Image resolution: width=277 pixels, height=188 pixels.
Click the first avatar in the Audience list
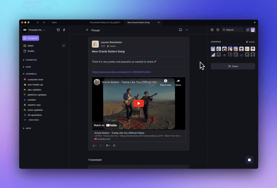(213, 49)
